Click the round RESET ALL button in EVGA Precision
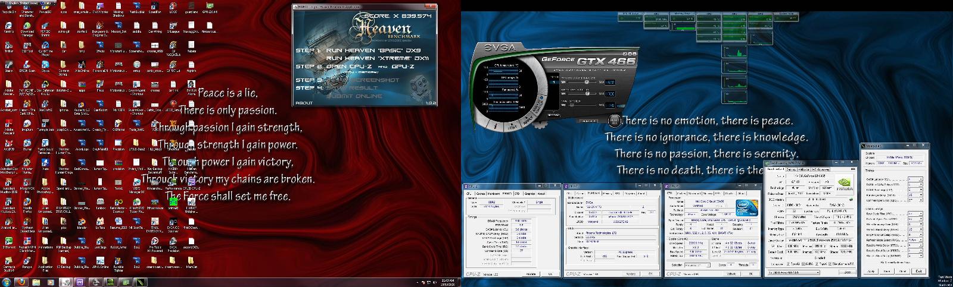 click(615, 121)
